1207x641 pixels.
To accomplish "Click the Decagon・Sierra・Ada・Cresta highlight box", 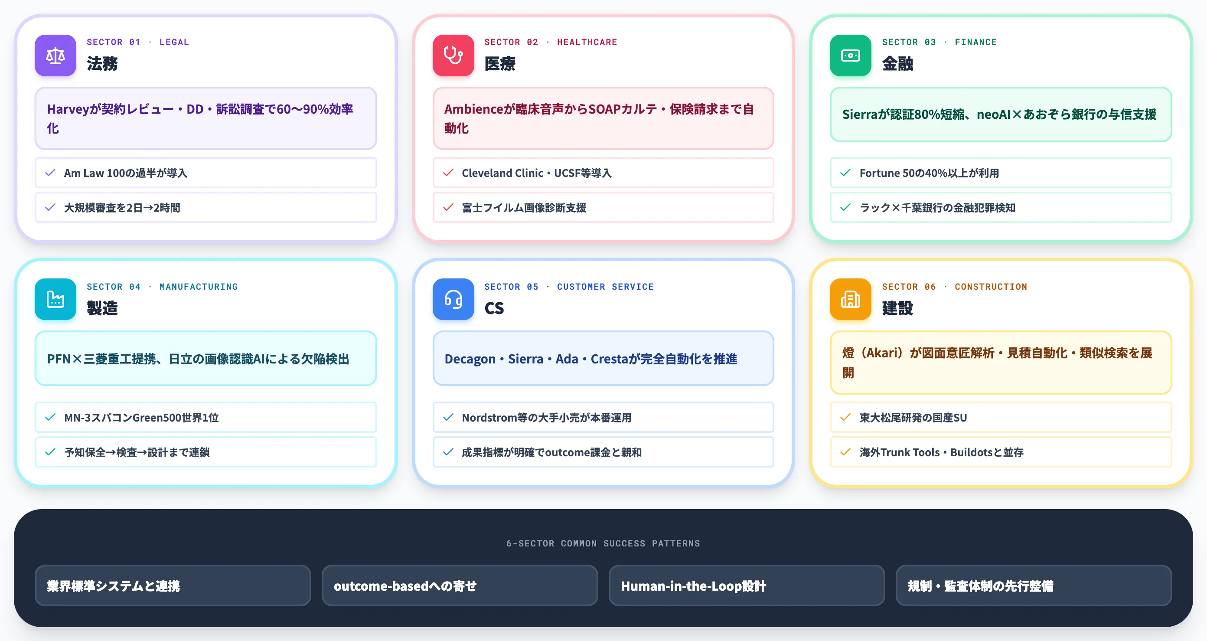I will (603, 359).
